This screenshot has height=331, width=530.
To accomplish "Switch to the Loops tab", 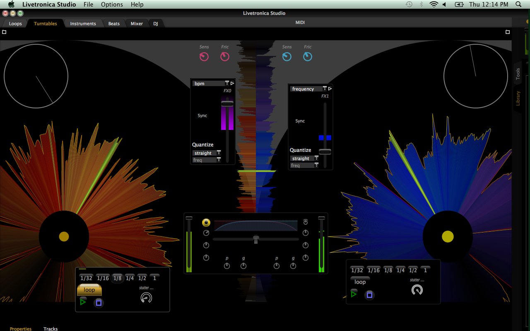I will (x=15, y=24).
